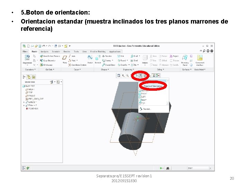Select the Shell tool

point(134,61)
